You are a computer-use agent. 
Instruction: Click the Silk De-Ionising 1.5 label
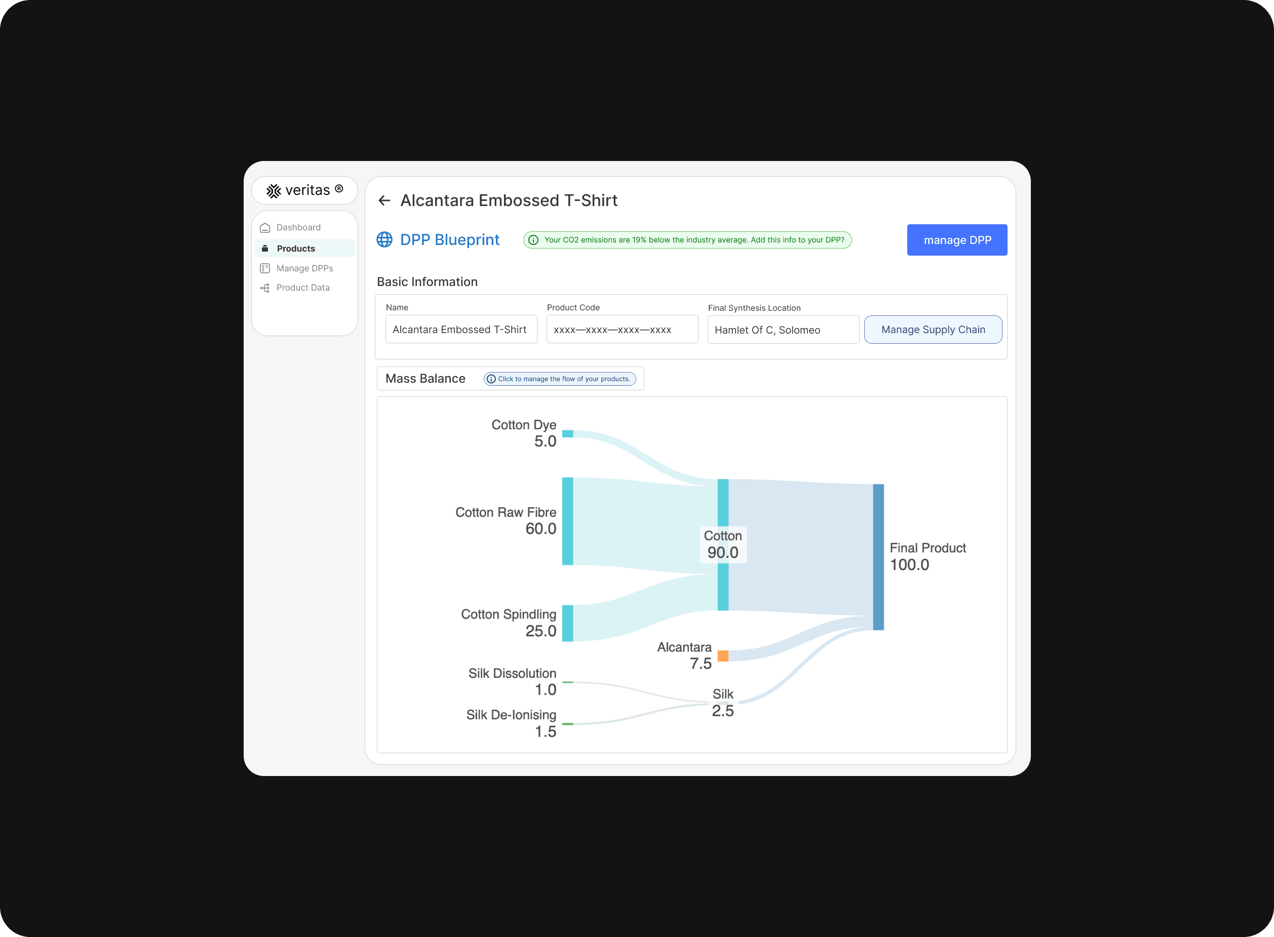tap(511, 723)
